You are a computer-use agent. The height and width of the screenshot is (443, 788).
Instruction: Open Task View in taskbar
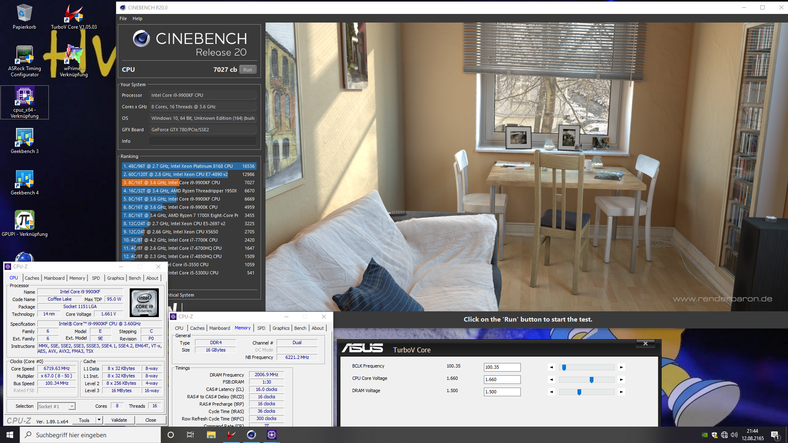[190, 435]
